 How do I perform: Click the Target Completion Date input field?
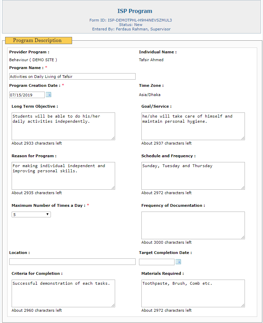click(x=157, y=262)
